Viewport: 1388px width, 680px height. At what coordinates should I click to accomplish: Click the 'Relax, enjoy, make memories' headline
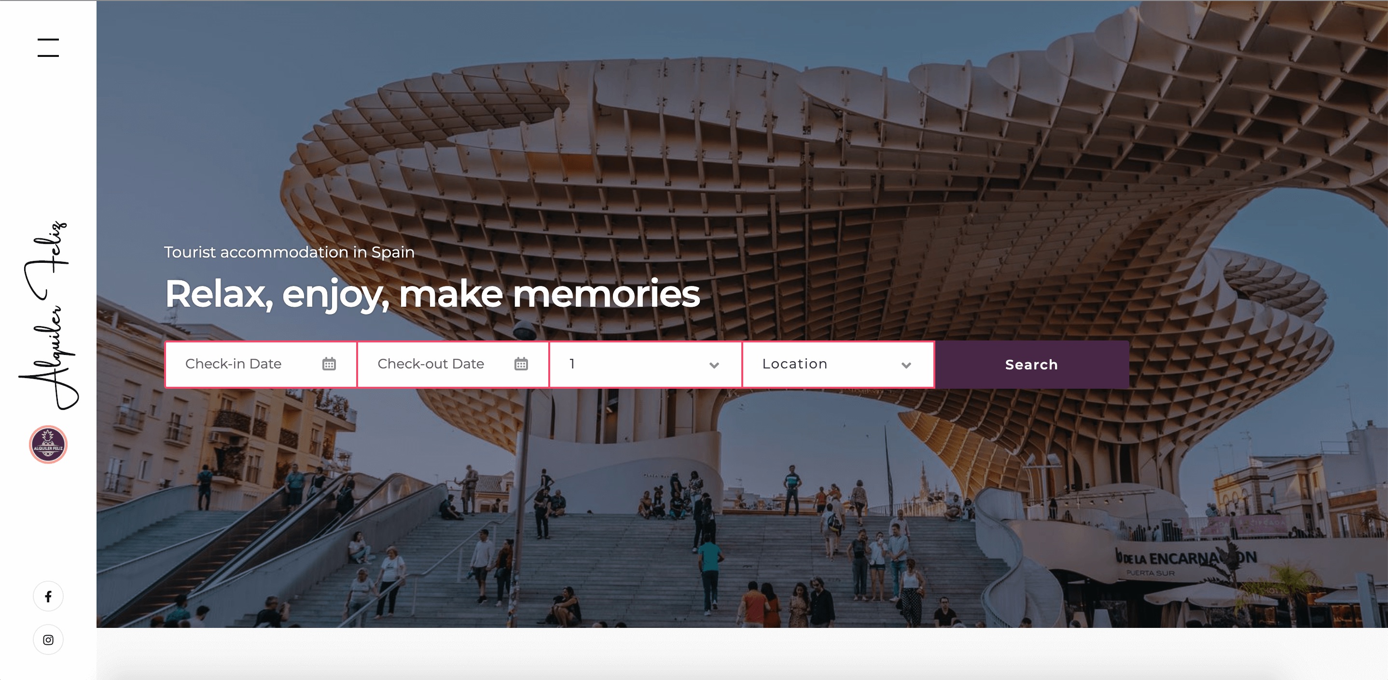(x=432, y=294)
